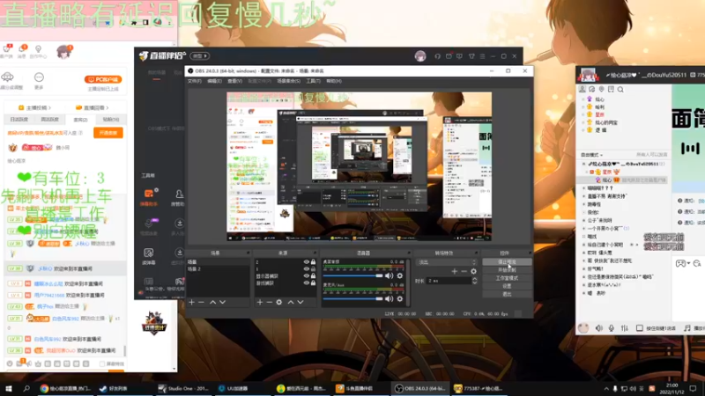Click the '更多' ellipsis icon in the browser panel
The image size is (705, 396).
39,77
